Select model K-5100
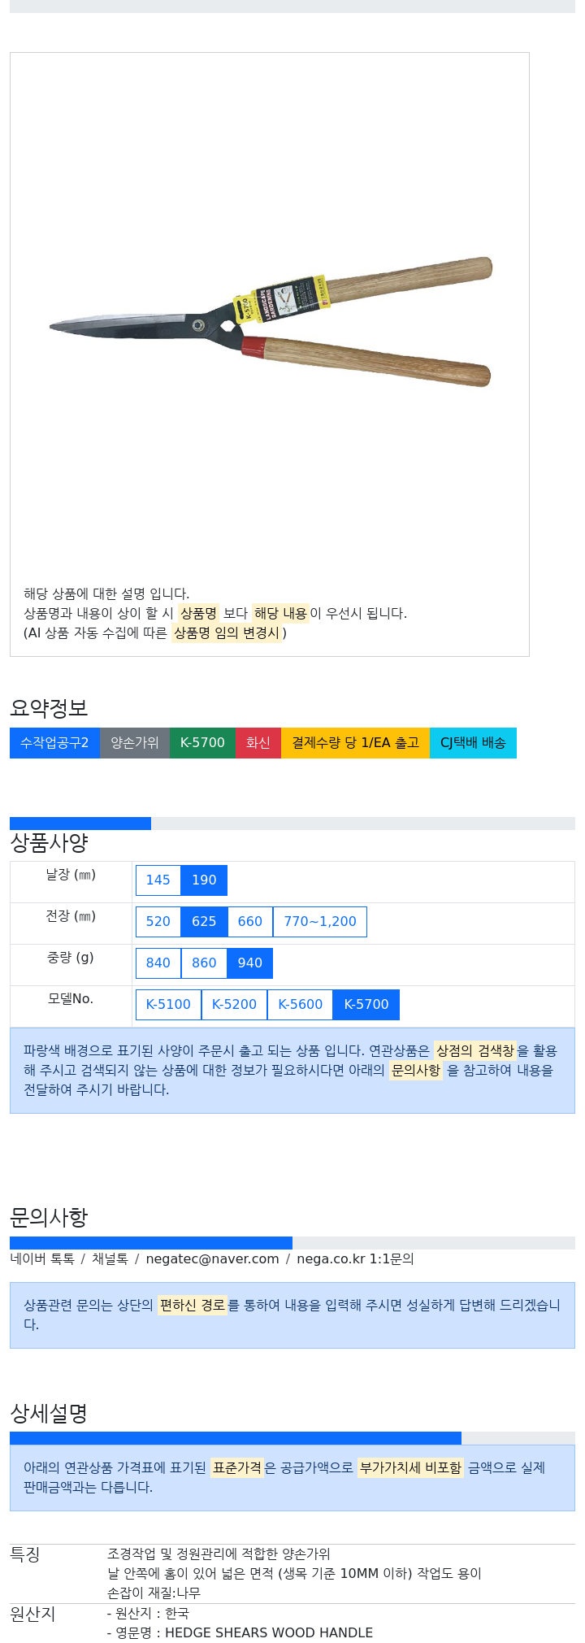This screenshot has height=1643, width=585. [x=168, y=1005]
